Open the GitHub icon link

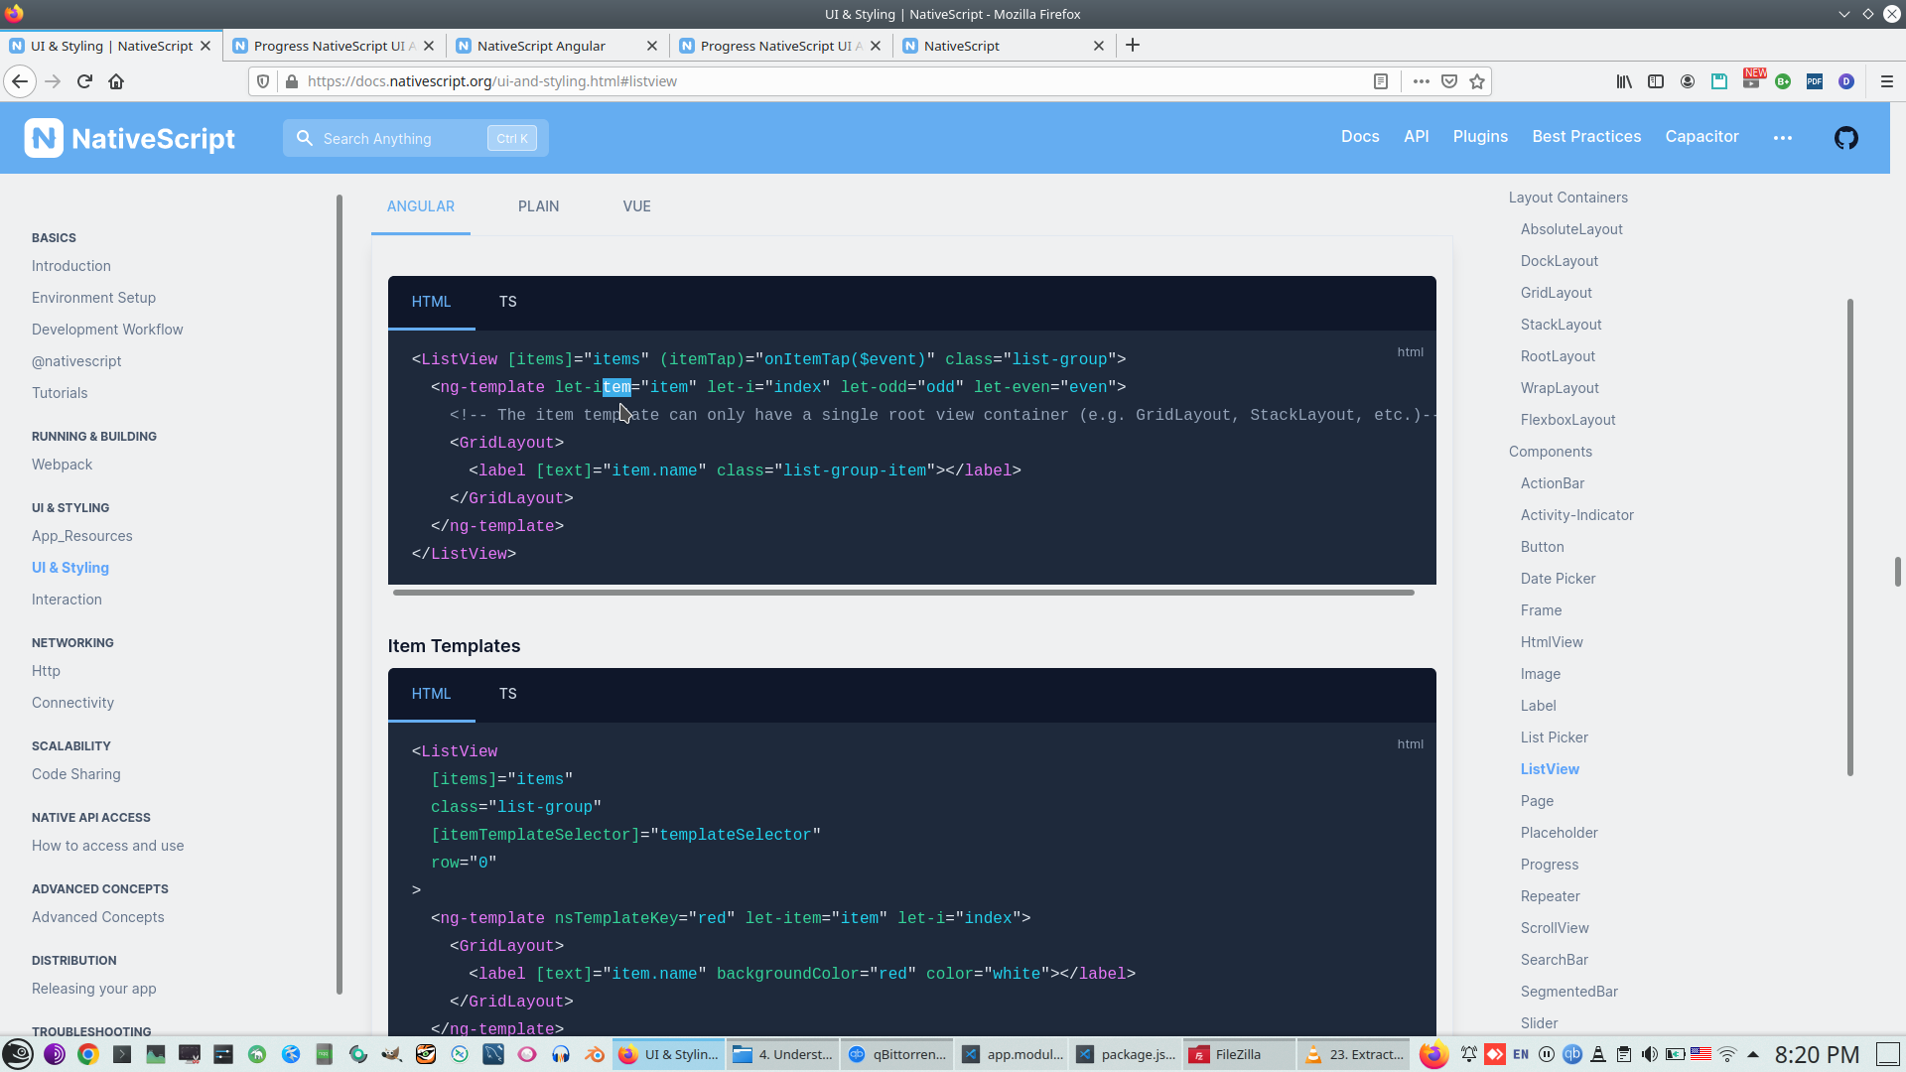[1845, 138]
